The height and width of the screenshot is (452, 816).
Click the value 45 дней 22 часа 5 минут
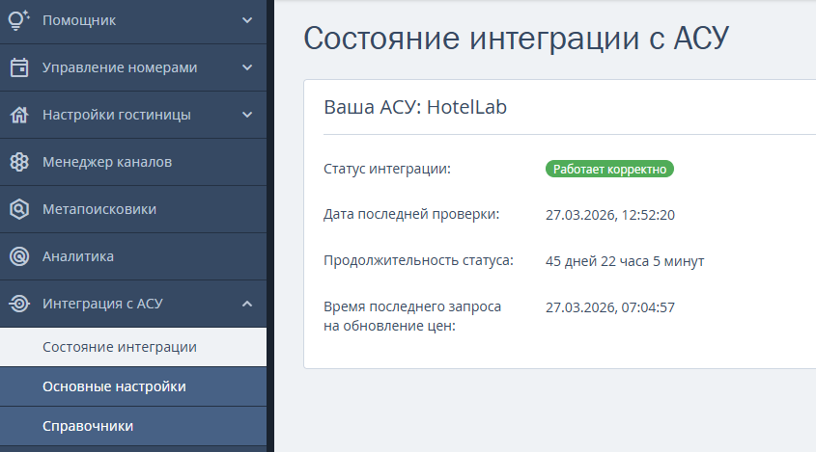click(625, 261)
